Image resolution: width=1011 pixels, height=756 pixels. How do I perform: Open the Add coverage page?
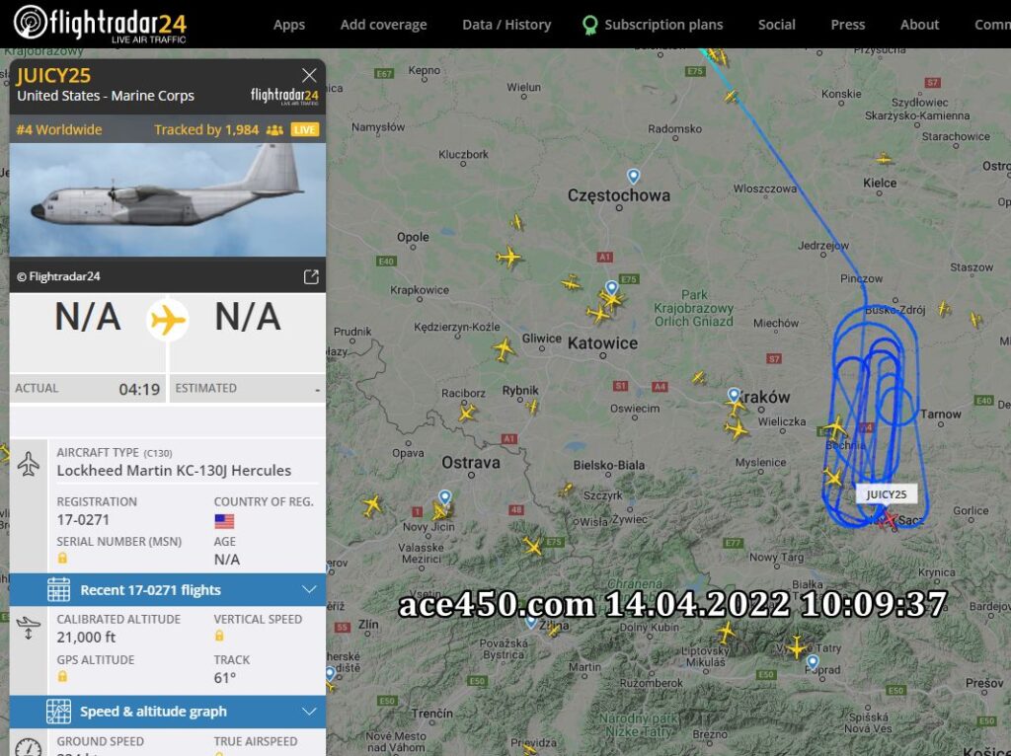click(384, 25)
